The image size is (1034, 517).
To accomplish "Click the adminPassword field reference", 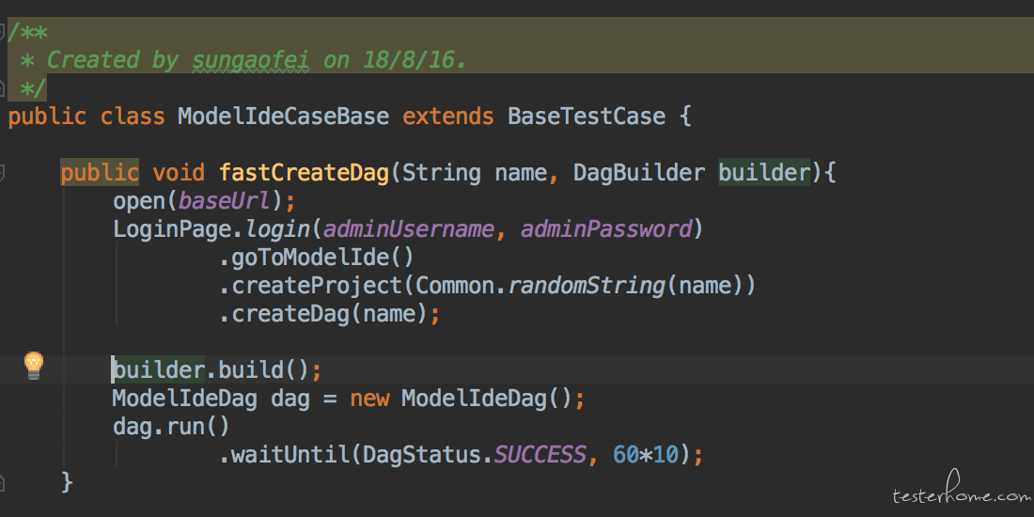I will (605, 229).
